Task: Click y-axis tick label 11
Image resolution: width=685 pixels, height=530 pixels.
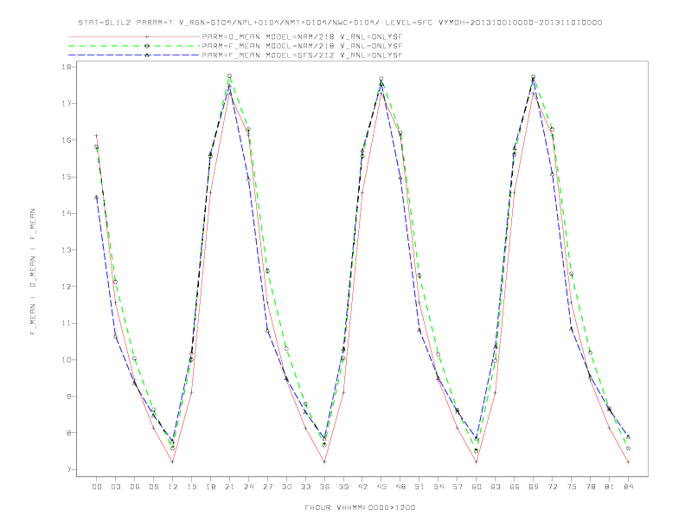Action: pos(67,324)
